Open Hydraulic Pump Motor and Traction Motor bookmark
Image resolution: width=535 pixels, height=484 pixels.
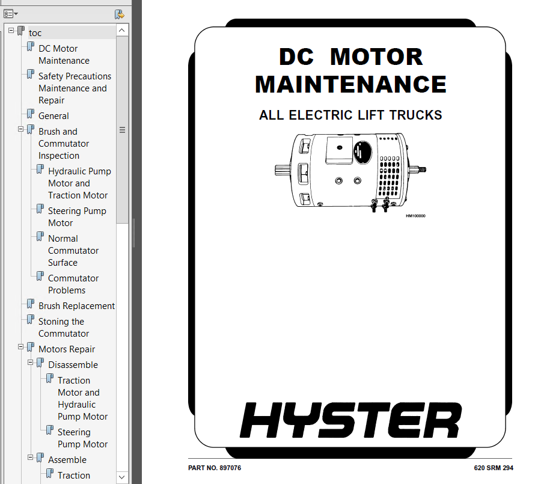(79, 183)
